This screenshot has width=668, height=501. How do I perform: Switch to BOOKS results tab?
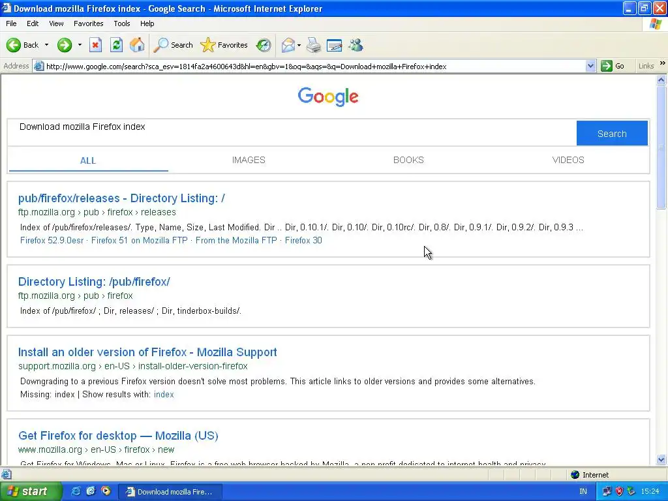coord(408,160)
